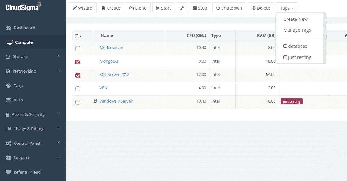Click the Shutdown button
Viewport: 347px width, 181px height.
tap(229, 8)
